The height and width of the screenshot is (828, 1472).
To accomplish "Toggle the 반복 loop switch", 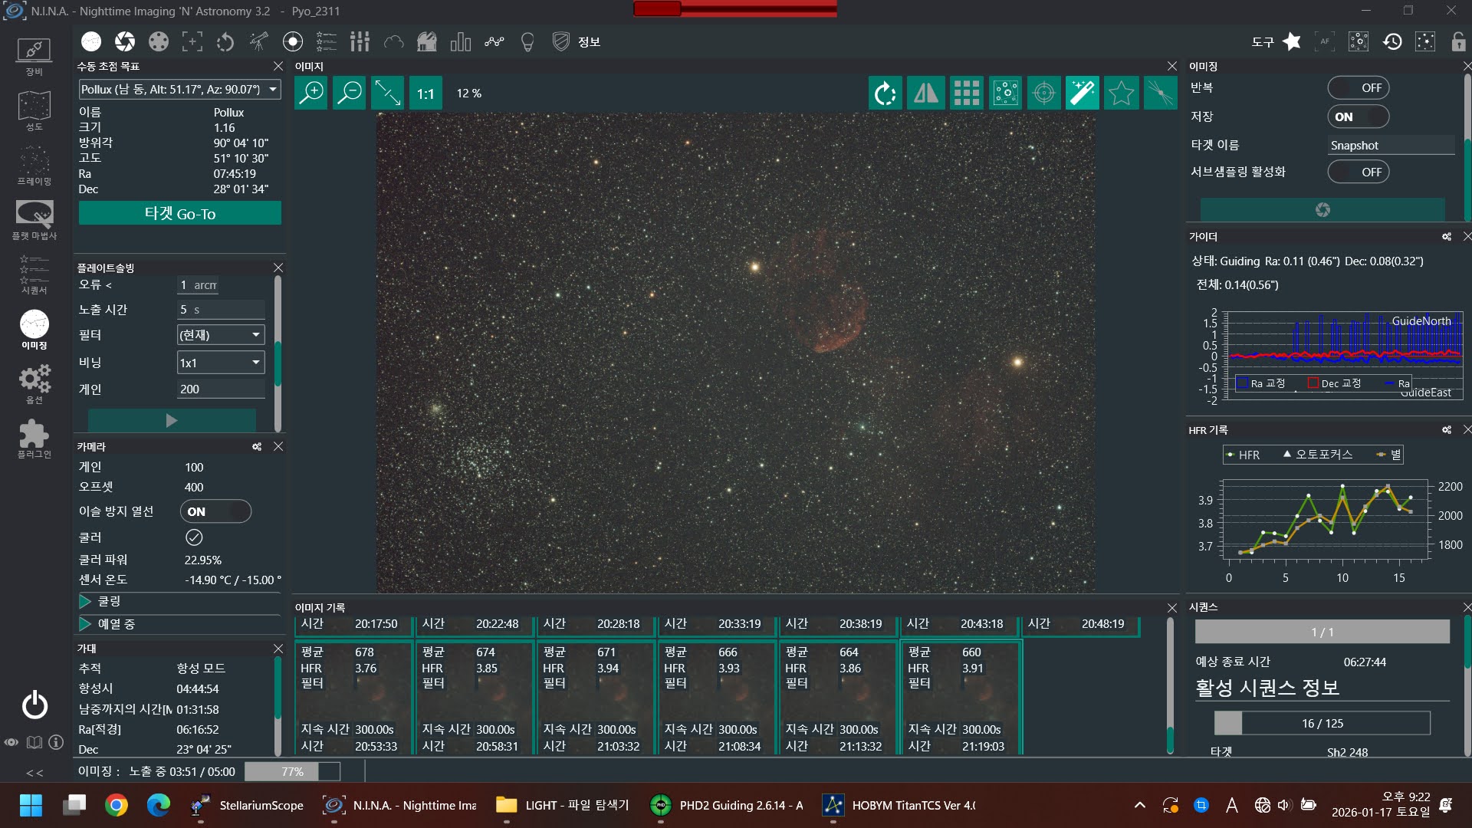I will pos(1358,88).
